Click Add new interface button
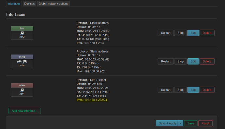 (25, 111)
